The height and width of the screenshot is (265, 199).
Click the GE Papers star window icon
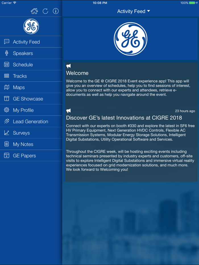(7, 155)
